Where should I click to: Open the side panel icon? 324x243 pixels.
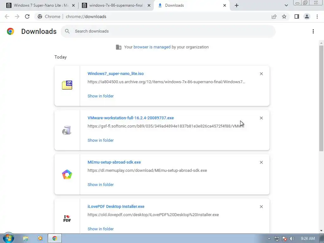[x=297, y=16]
